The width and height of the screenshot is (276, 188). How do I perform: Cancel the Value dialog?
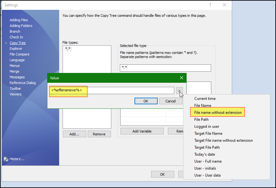click(170, 101)
